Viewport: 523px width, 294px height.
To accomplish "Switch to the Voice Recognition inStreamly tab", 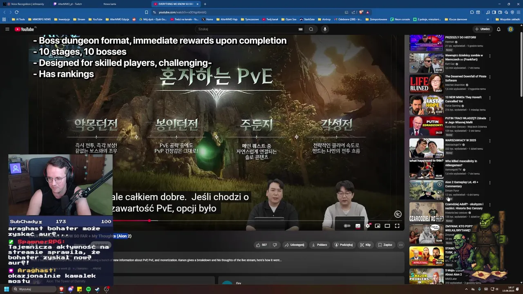I will (25, 4).
